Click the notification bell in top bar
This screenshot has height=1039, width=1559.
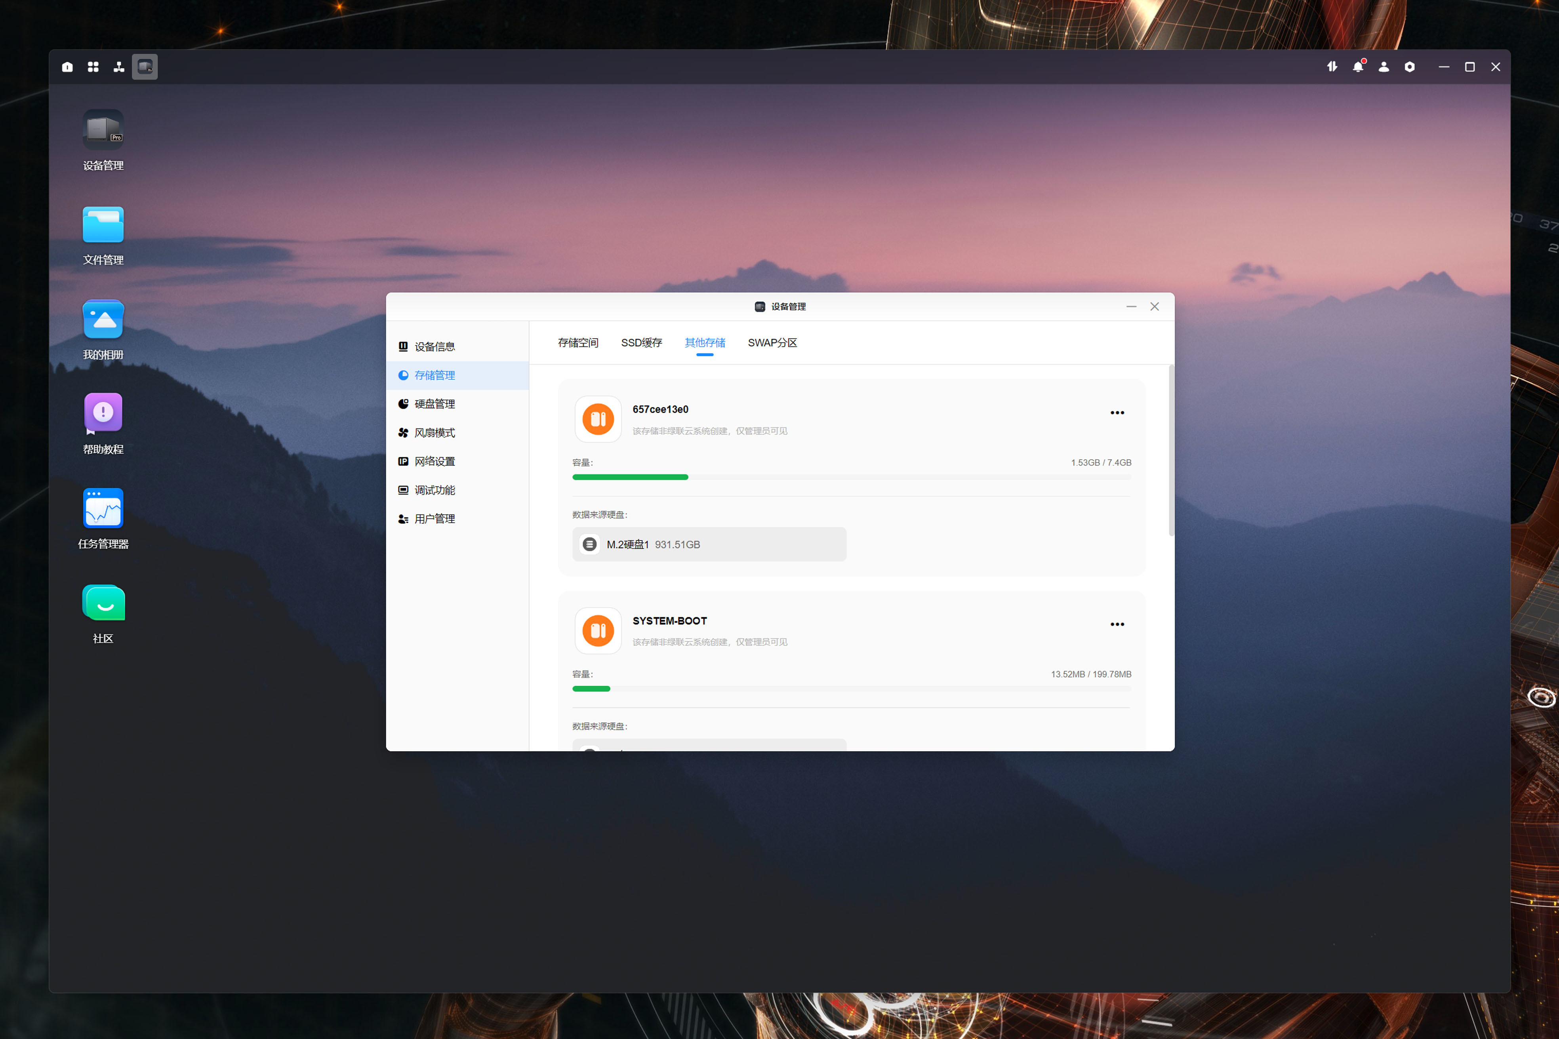(x=1357, y=67)
